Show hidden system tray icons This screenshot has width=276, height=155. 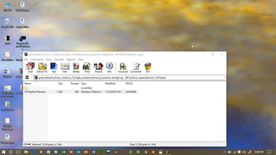(225, 152)
